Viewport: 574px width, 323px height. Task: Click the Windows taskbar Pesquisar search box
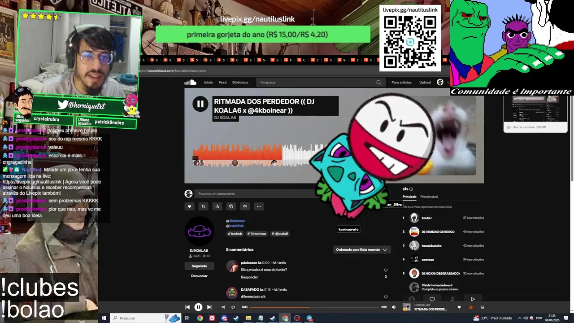(145, 318)
